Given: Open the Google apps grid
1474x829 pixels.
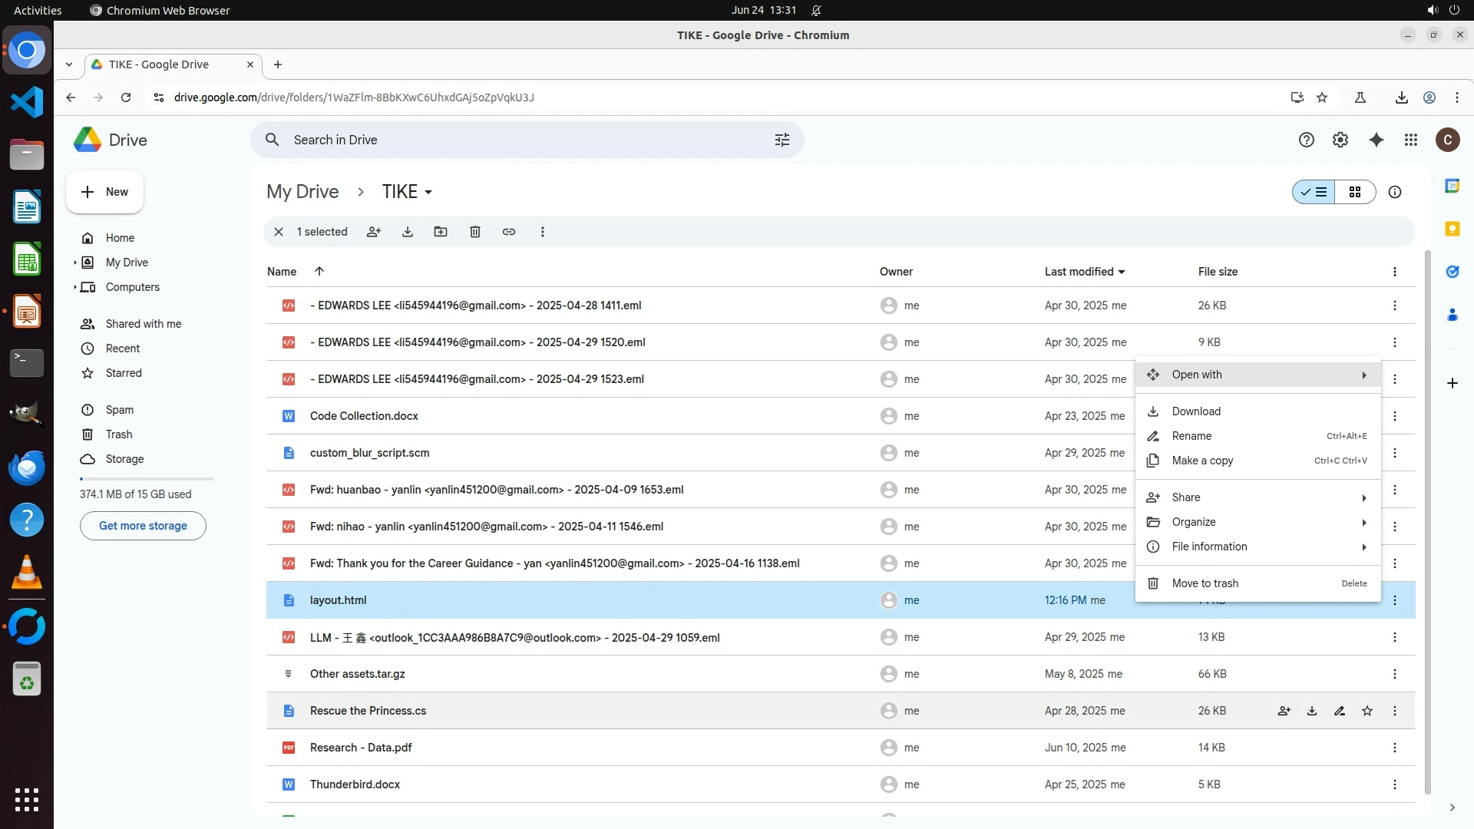Looking at the screenshot, I should [x=1411, y=140].
